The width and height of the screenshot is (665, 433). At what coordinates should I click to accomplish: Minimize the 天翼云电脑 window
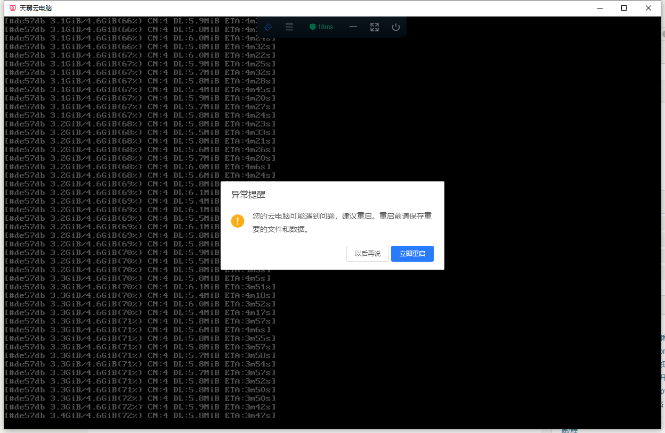point(599,8)
